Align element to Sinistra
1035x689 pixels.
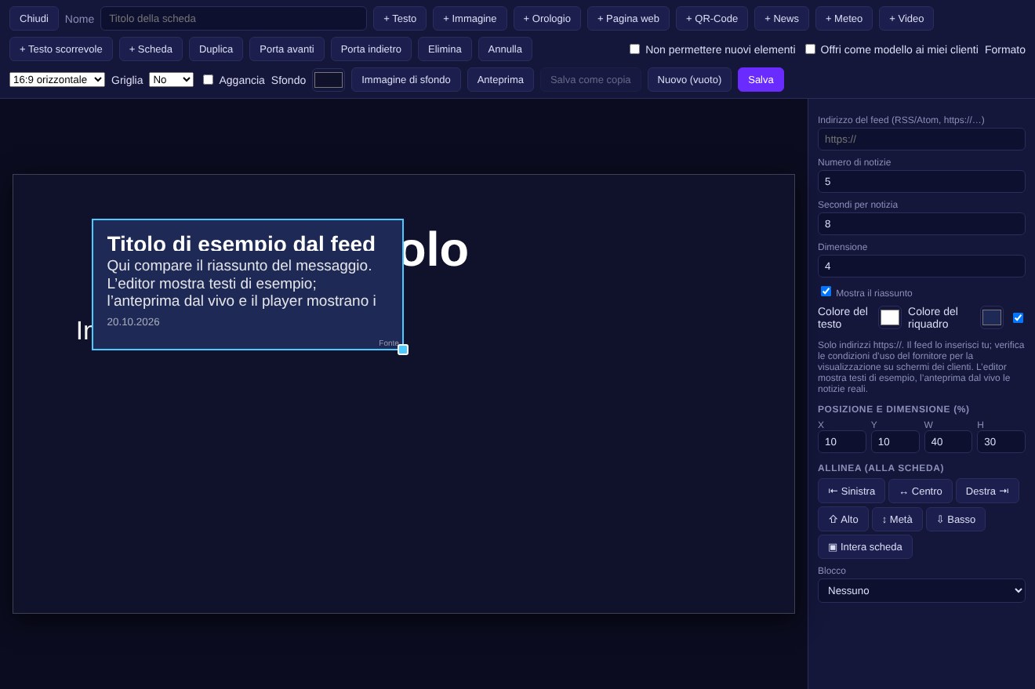(852, 491)
